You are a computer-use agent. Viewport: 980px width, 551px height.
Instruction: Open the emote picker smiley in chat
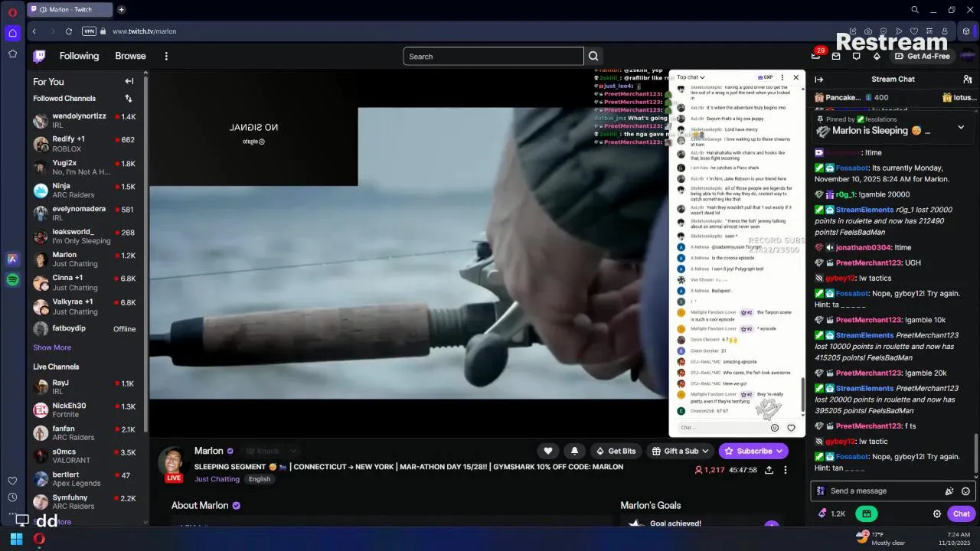click(965, 491)
